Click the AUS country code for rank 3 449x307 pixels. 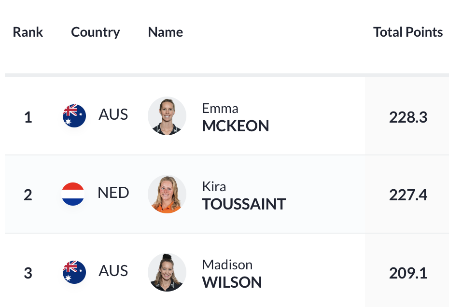tap(113, 271)
